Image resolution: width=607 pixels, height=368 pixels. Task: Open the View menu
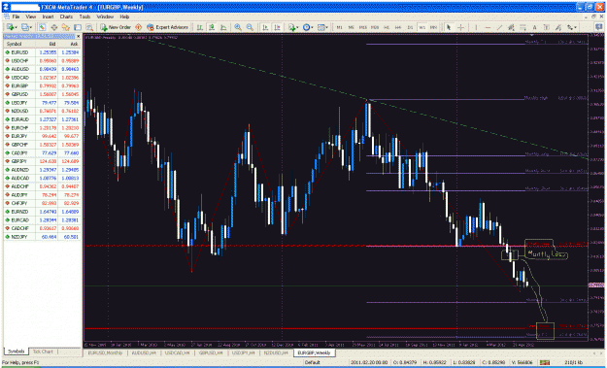pos(30,17)
